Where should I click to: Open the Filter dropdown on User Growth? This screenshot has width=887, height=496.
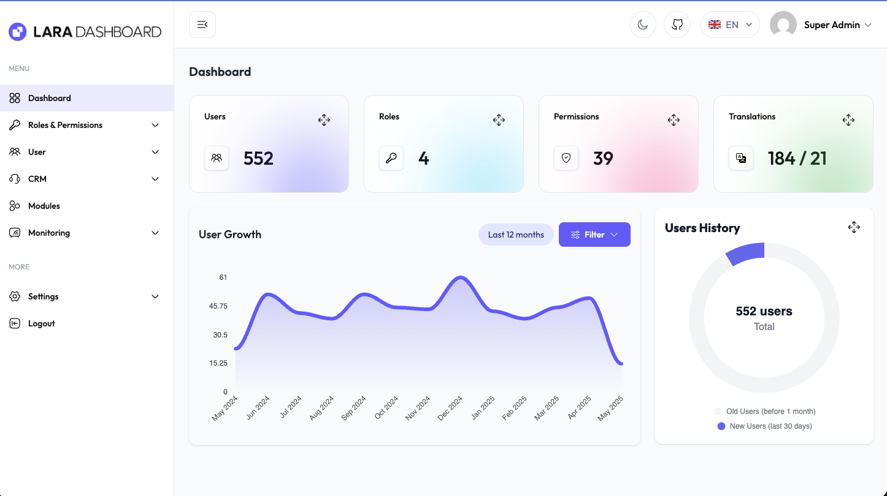(x=594, y=235)
